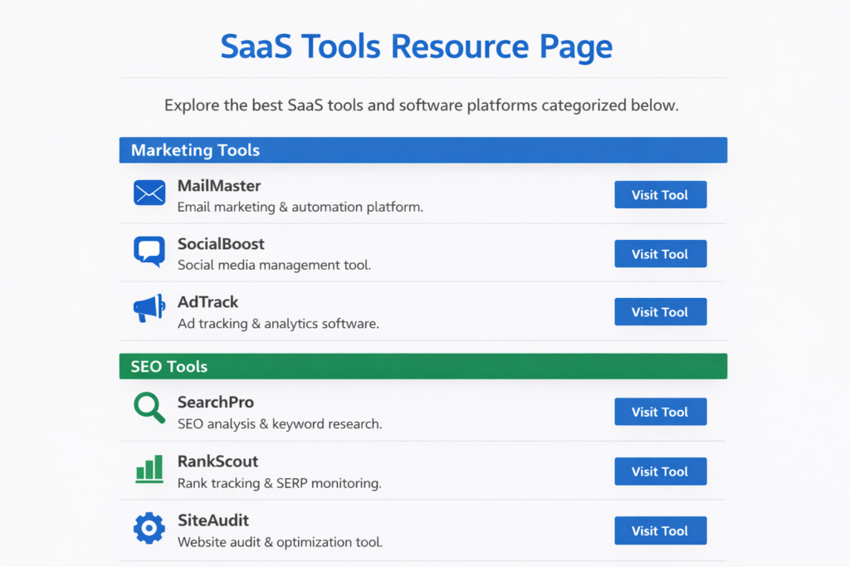
Task: Visit the SearchPro tool using its button
Action: [x=660, y=412]
